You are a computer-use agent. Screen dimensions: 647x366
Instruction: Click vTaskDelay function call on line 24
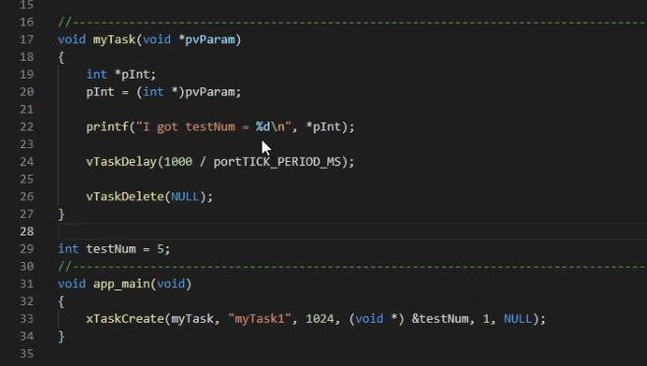pyautogui.click(x=121, y=162)
